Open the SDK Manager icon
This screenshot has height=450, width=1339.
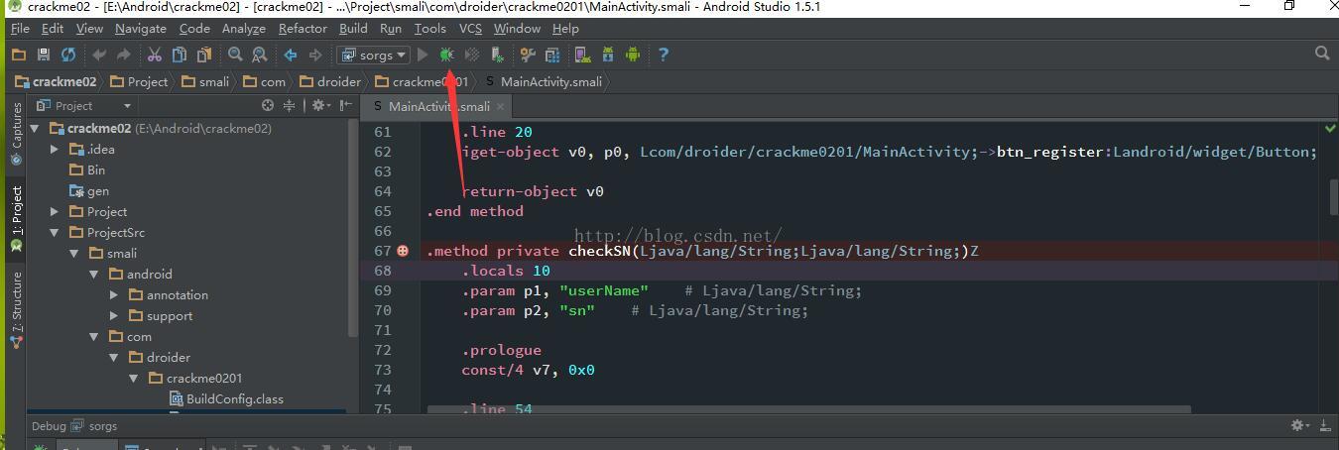[x=608, y=55]
